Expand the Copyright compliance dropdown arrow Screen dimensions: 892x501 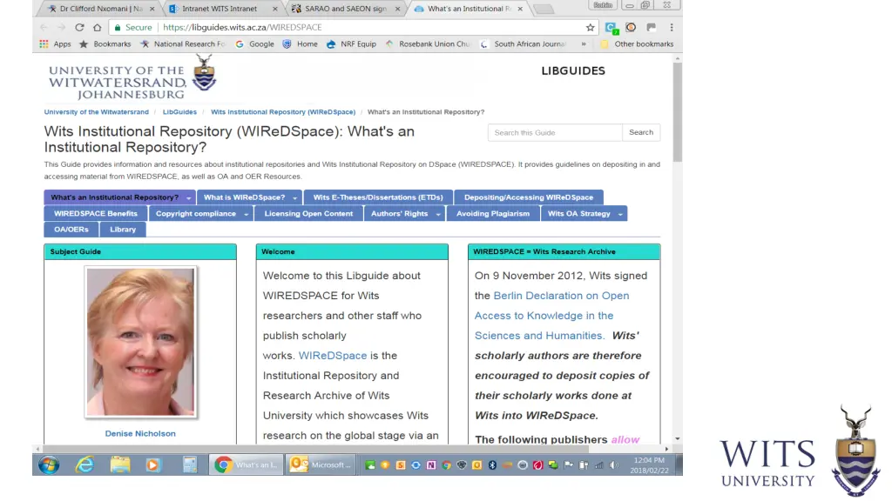click(x=246, y=214)
